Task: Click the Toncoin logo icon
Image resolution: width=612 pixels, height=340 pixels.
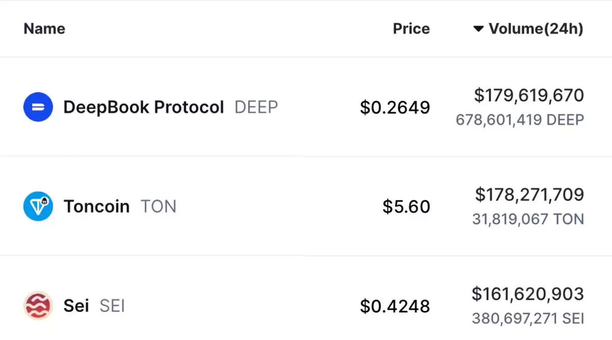Action: tap(38, 206)
